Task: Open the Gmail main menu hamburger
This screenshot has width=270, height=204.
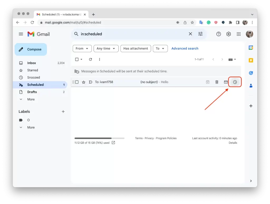Action: [x=21, y=34]
